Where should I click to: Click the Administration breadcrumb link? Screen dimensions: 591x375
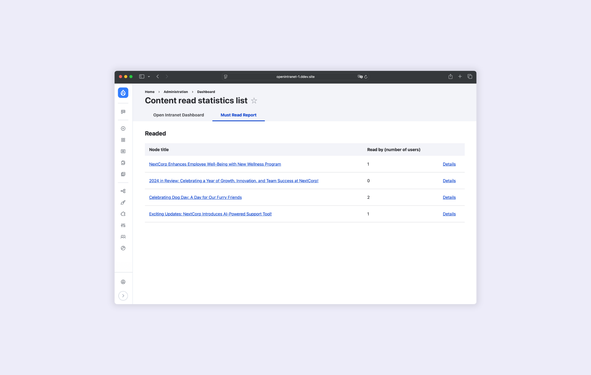coord(176,92)
